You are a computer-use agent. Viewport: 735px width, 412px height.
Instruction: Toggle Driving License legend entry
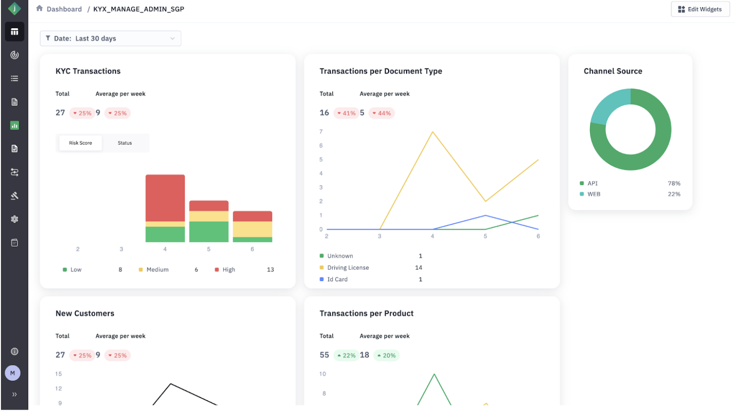(x=348, y=268)
